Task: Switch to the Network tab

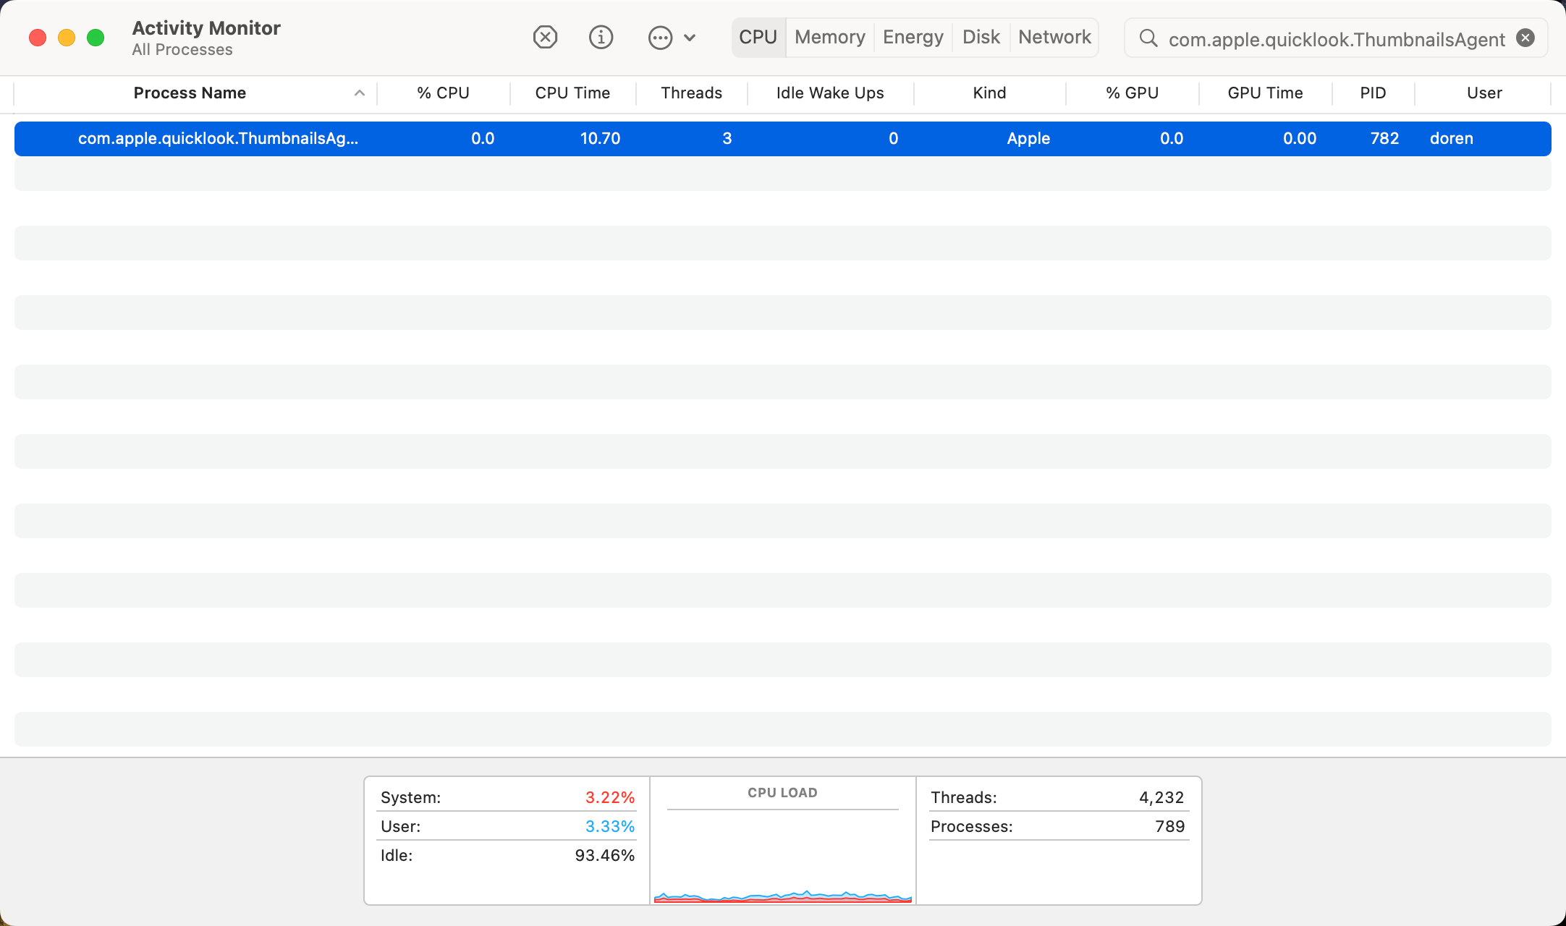Action: pyautogui.click(x=1054, y=37)
